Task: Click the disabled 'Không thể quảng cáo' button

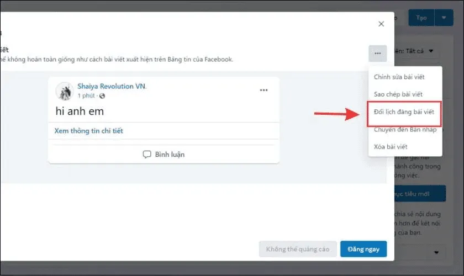Action: [x=298, y=249]
